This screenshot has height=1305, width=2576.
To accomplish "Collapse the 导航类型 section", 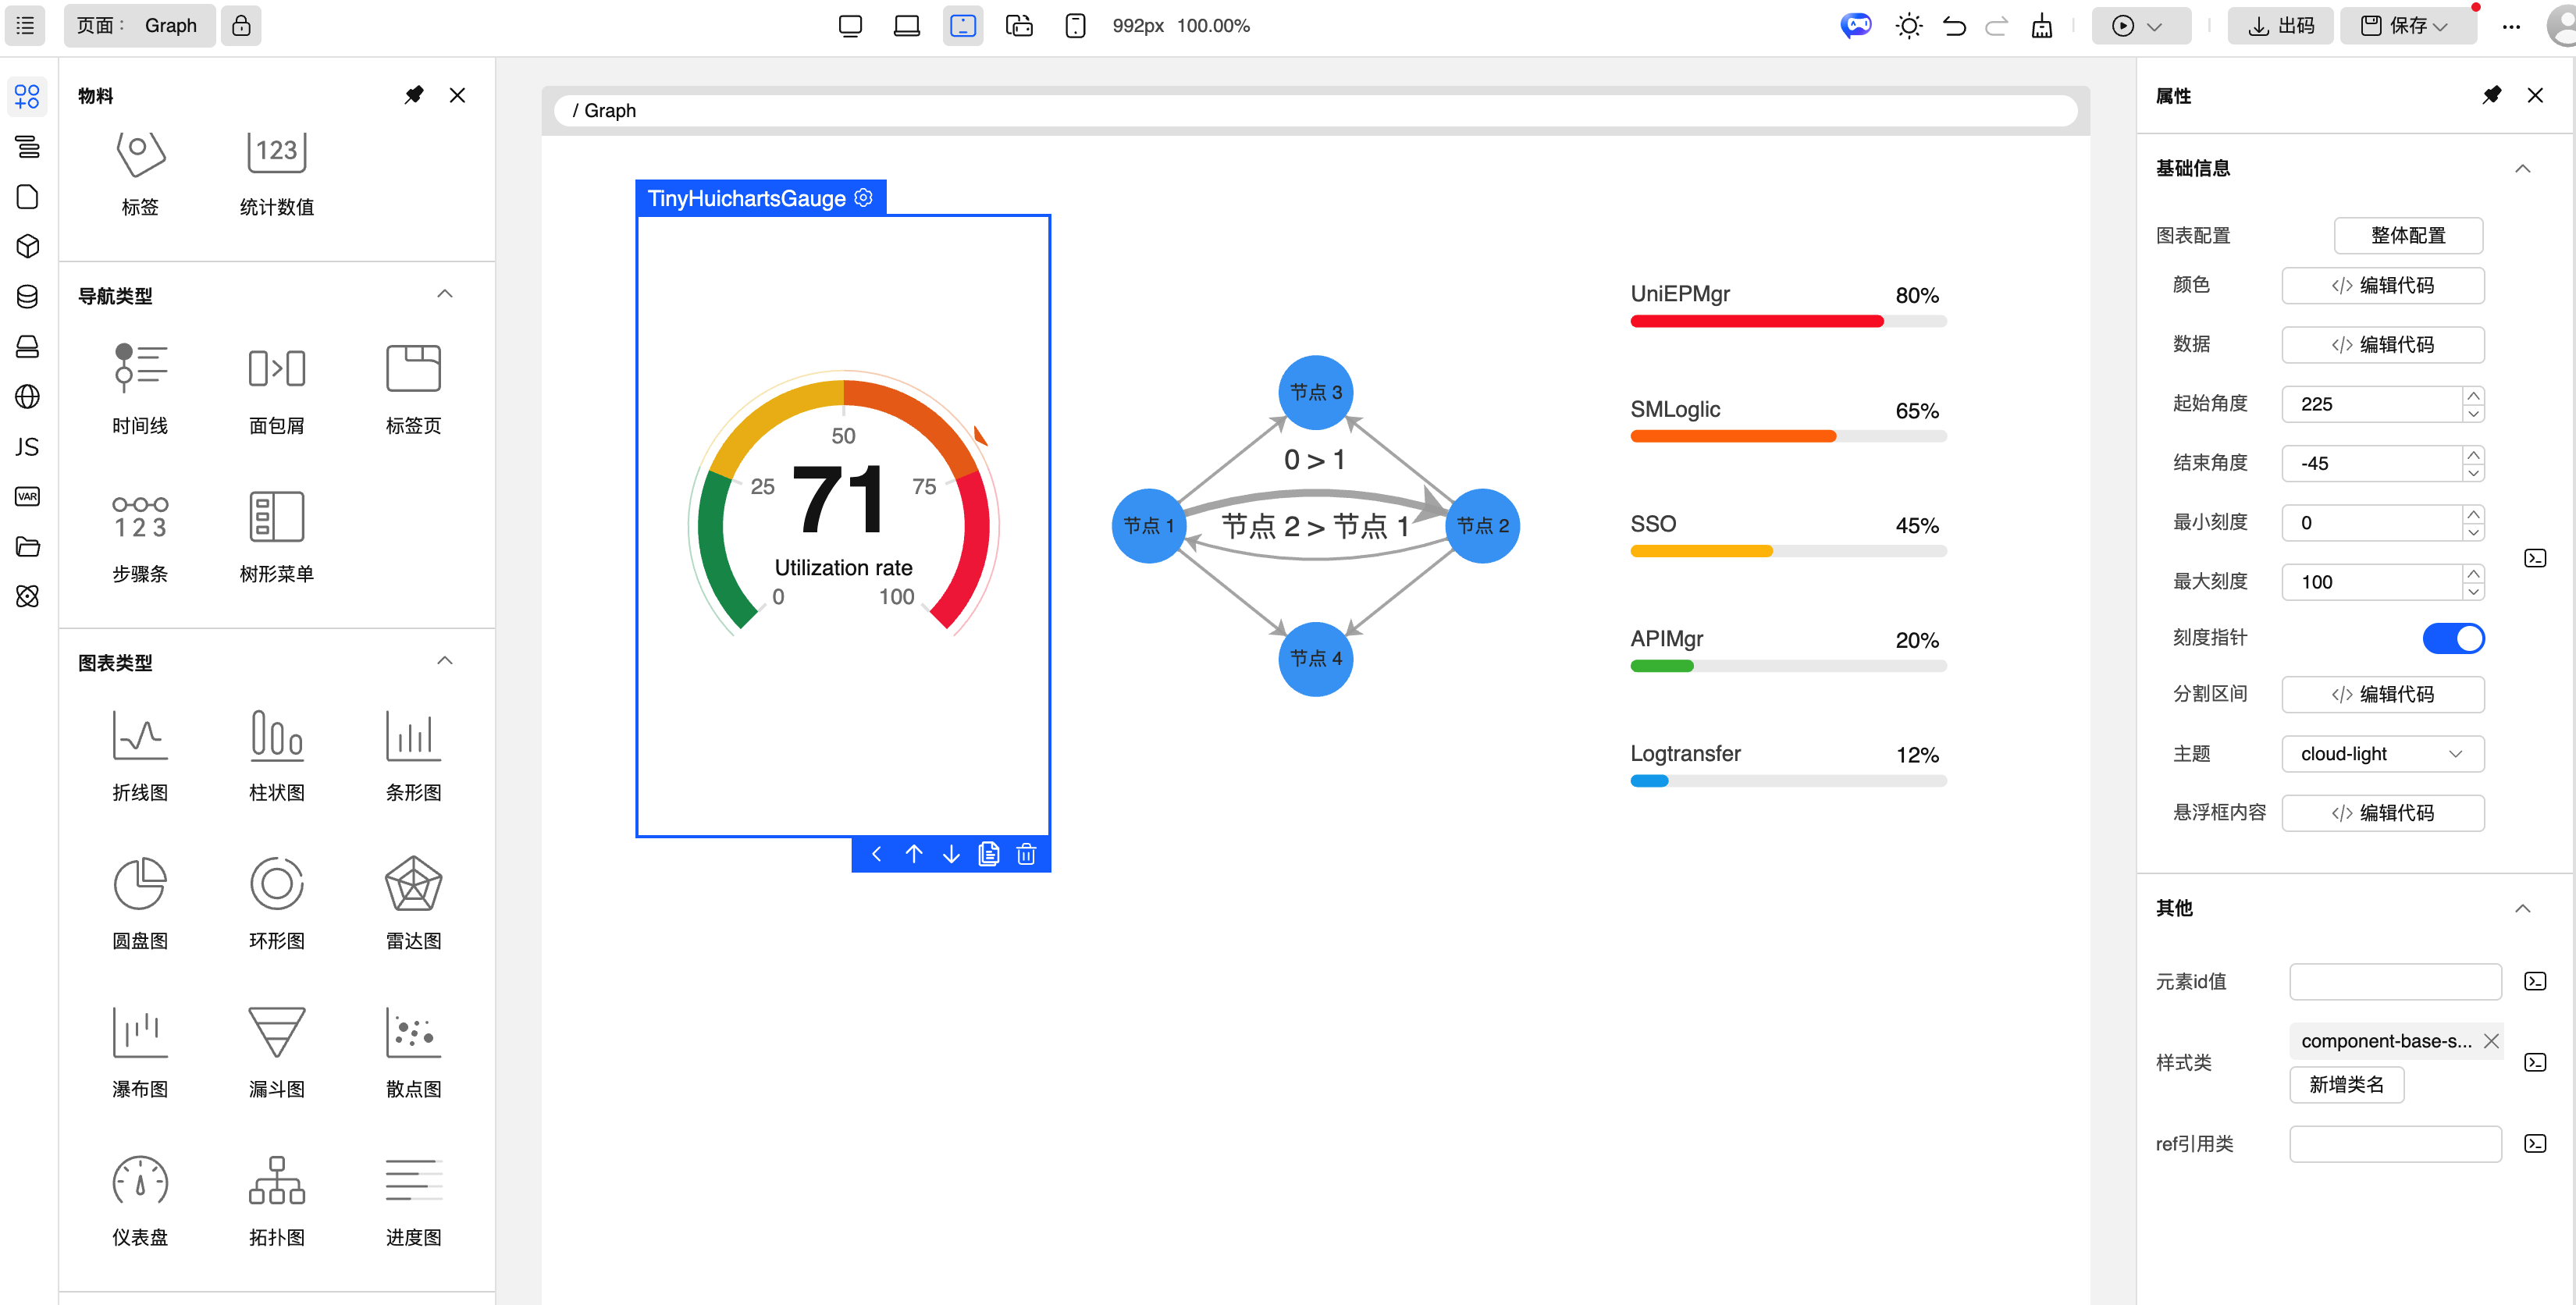I will coord(445,295).
